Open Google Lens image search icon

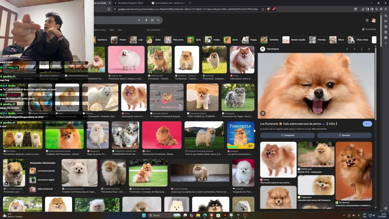click(152, 20)
